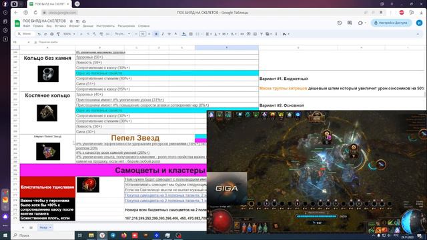
Task: Open the Файл menu
Action: tap(27, 26)
